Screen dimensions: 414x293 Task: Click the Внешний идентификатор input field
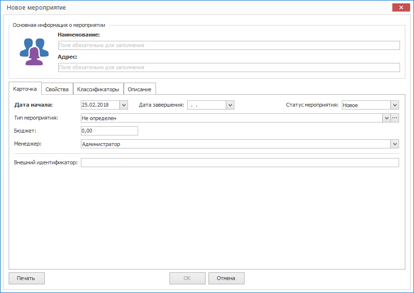point(240,162)
